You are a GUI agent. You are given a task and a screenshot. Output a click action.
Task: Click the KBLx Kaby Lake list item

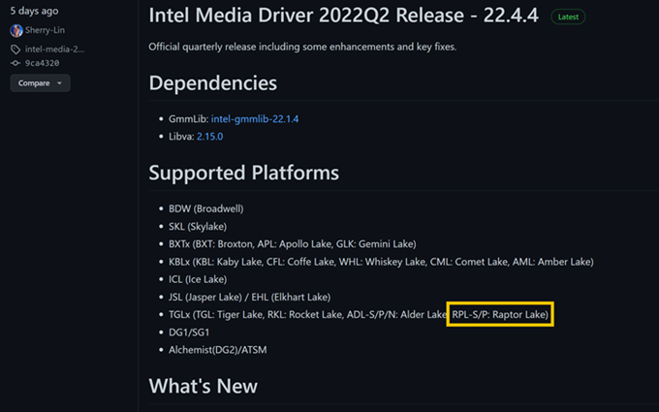point(381,262)
